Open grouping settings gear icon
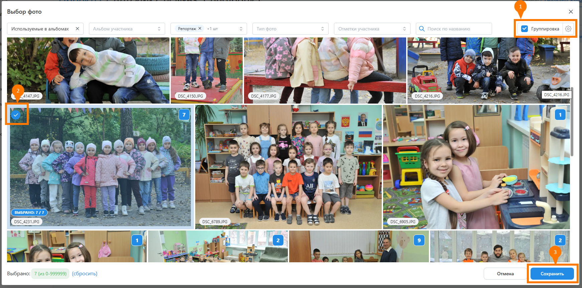This screenshot has height=288, width=582. [x=568, y=29]
